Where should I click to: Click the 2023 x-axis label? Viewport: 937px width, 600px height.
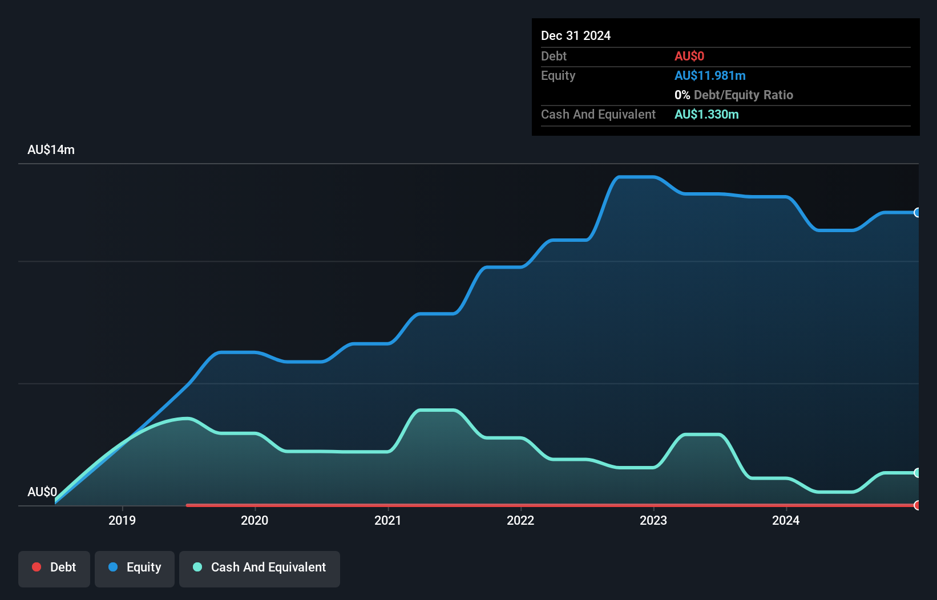point(653,520)
